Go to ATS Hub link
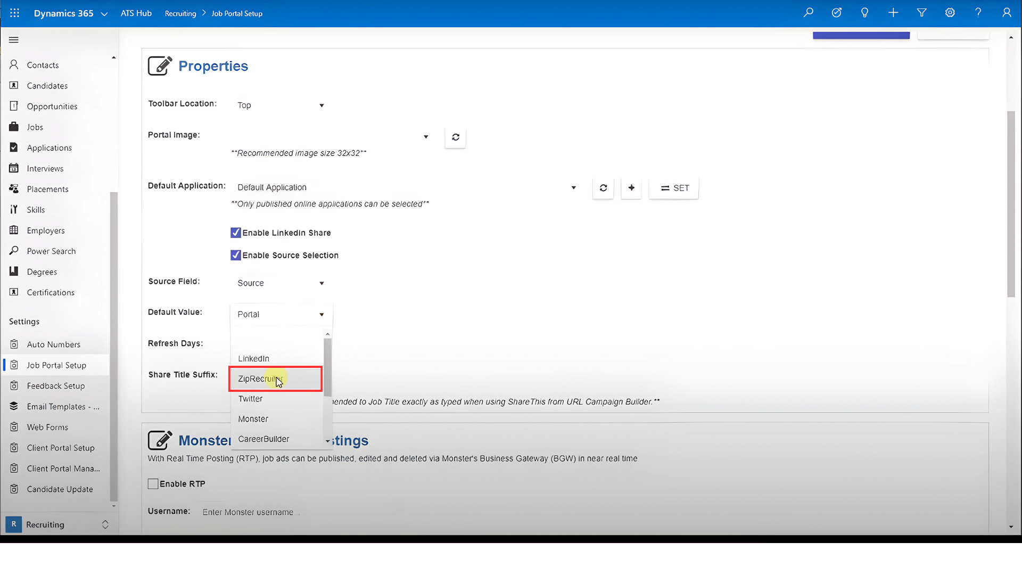Viewport: 1022px width, 575px height. 136,13
